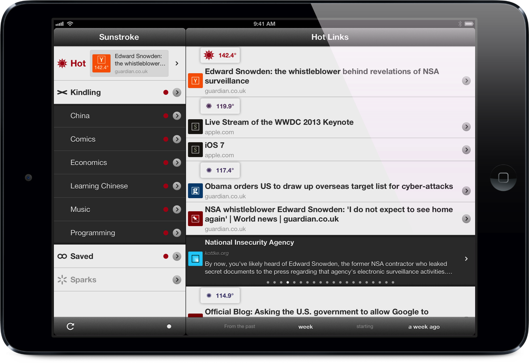Open Live Stream of the WWDC 2013 Keynote
Screen dimensions: 529x363
tap(279, 122)
